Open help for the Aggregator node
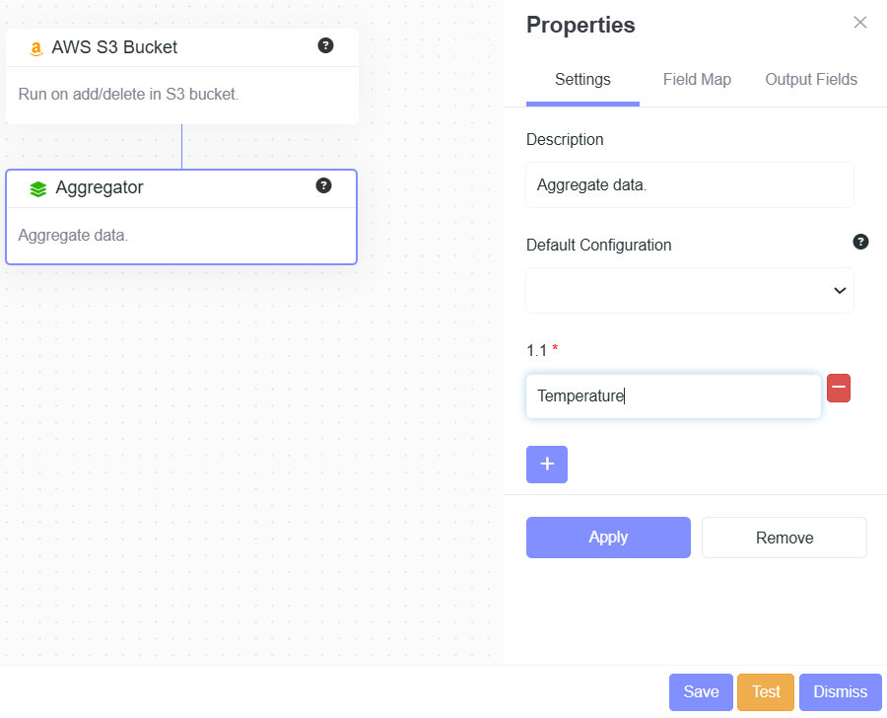Image resolution: width=887 pixels, height=718 pixels. [x=323, y=185]
